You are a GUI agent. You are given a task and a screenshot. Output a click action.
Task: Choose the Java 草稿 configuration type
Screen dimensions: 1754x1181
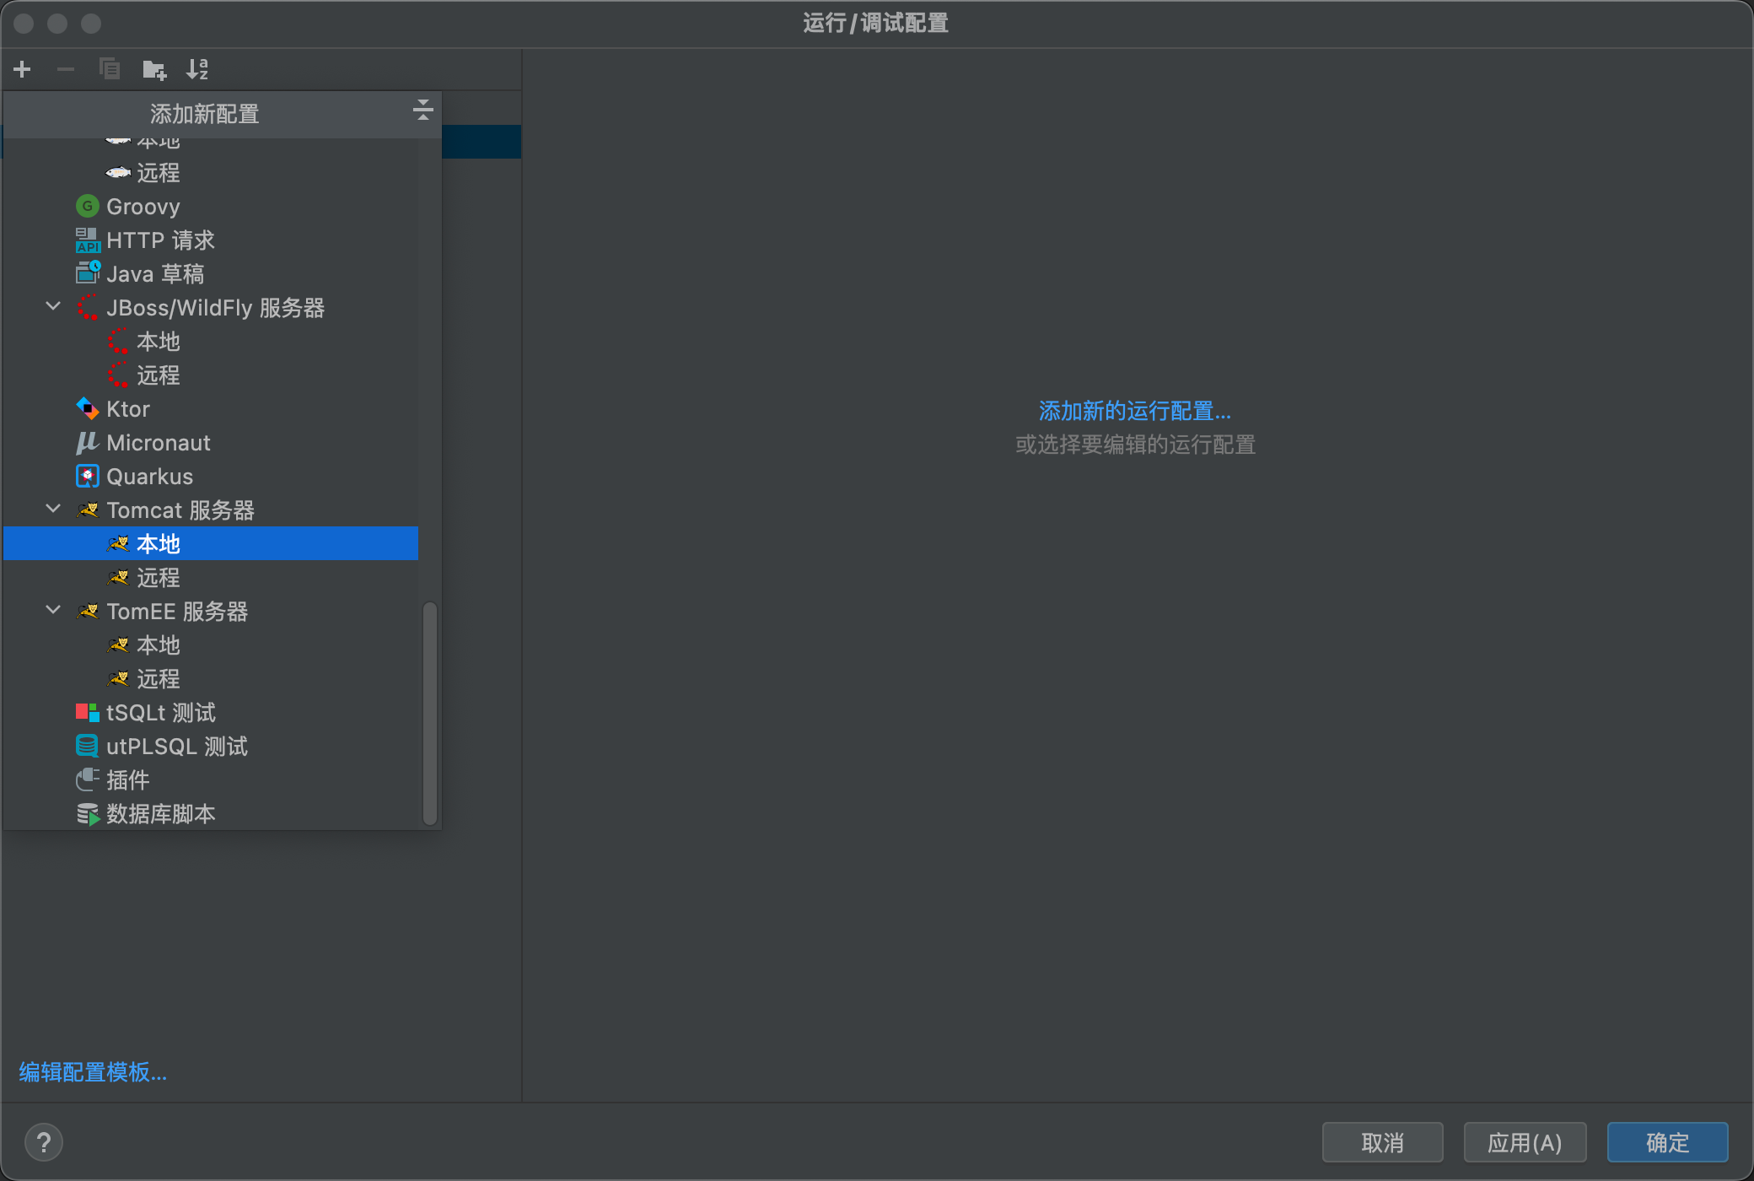point(211,273)
